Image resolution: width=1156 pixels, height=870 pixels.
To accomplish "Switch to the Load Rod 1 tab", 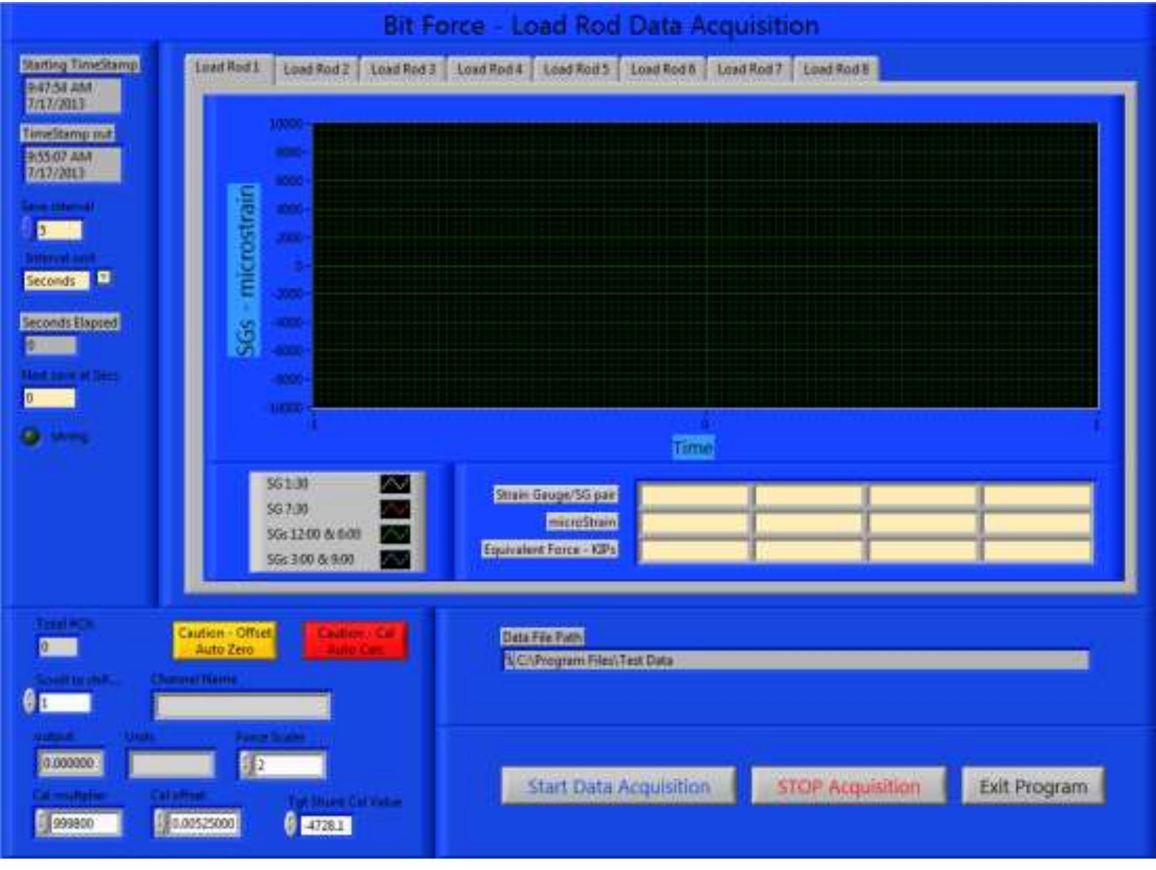I will [227, 68].
